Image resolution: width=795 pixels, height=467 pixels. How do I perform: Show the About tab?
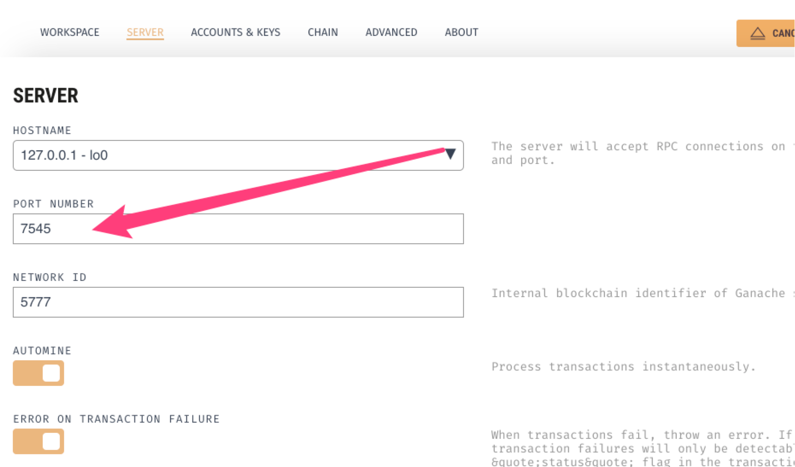461,32
